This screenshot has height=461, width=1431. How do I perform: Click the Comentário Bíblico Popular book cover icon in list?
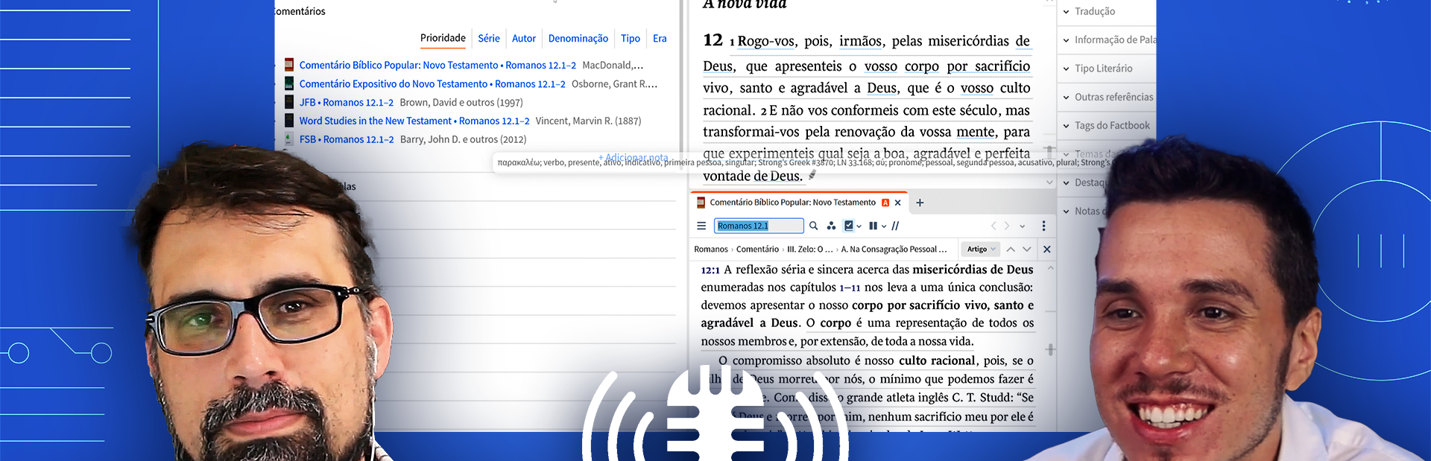(x=289, y=65)
